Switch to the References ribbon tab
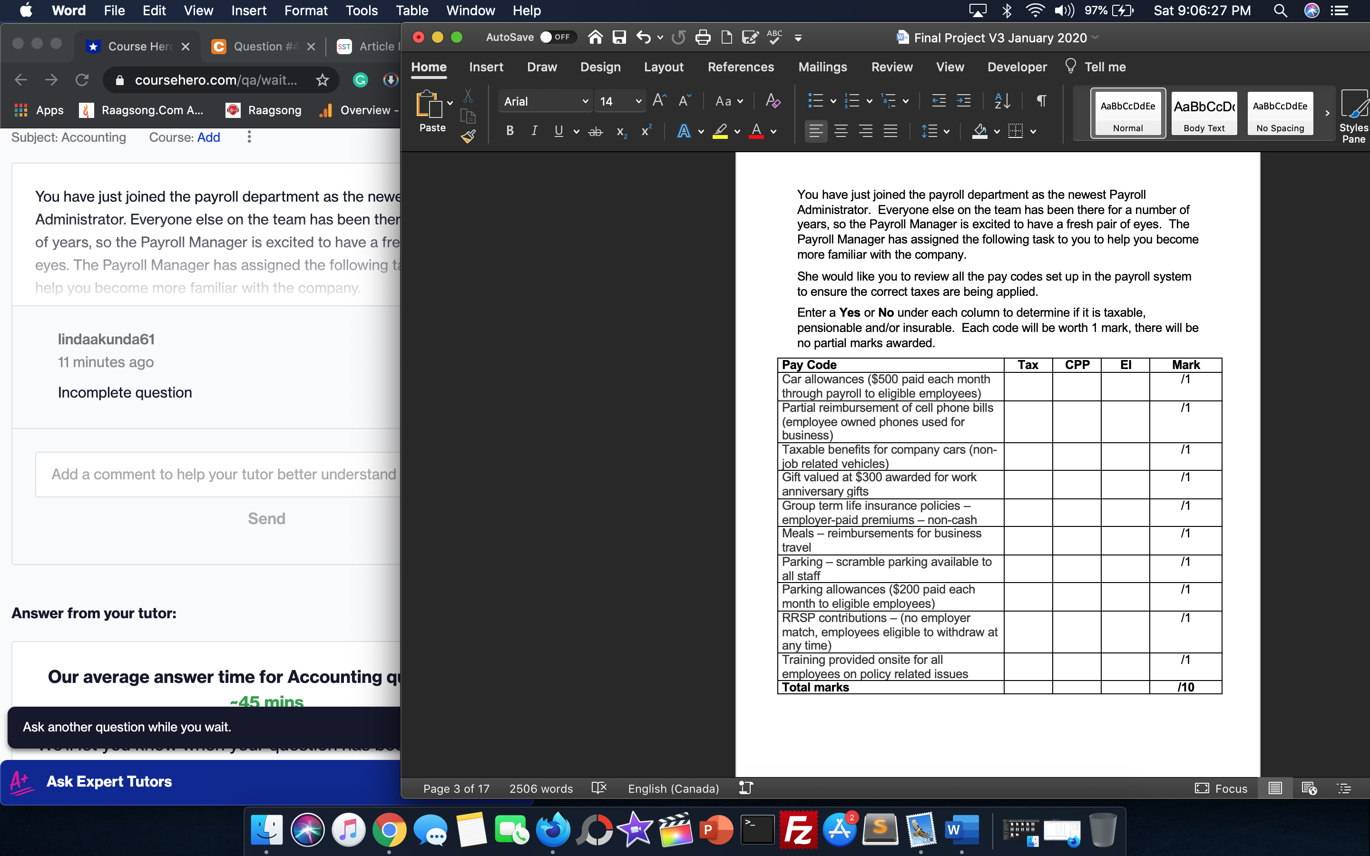Viewport: 1370px width, 856px height. point(741,67)
